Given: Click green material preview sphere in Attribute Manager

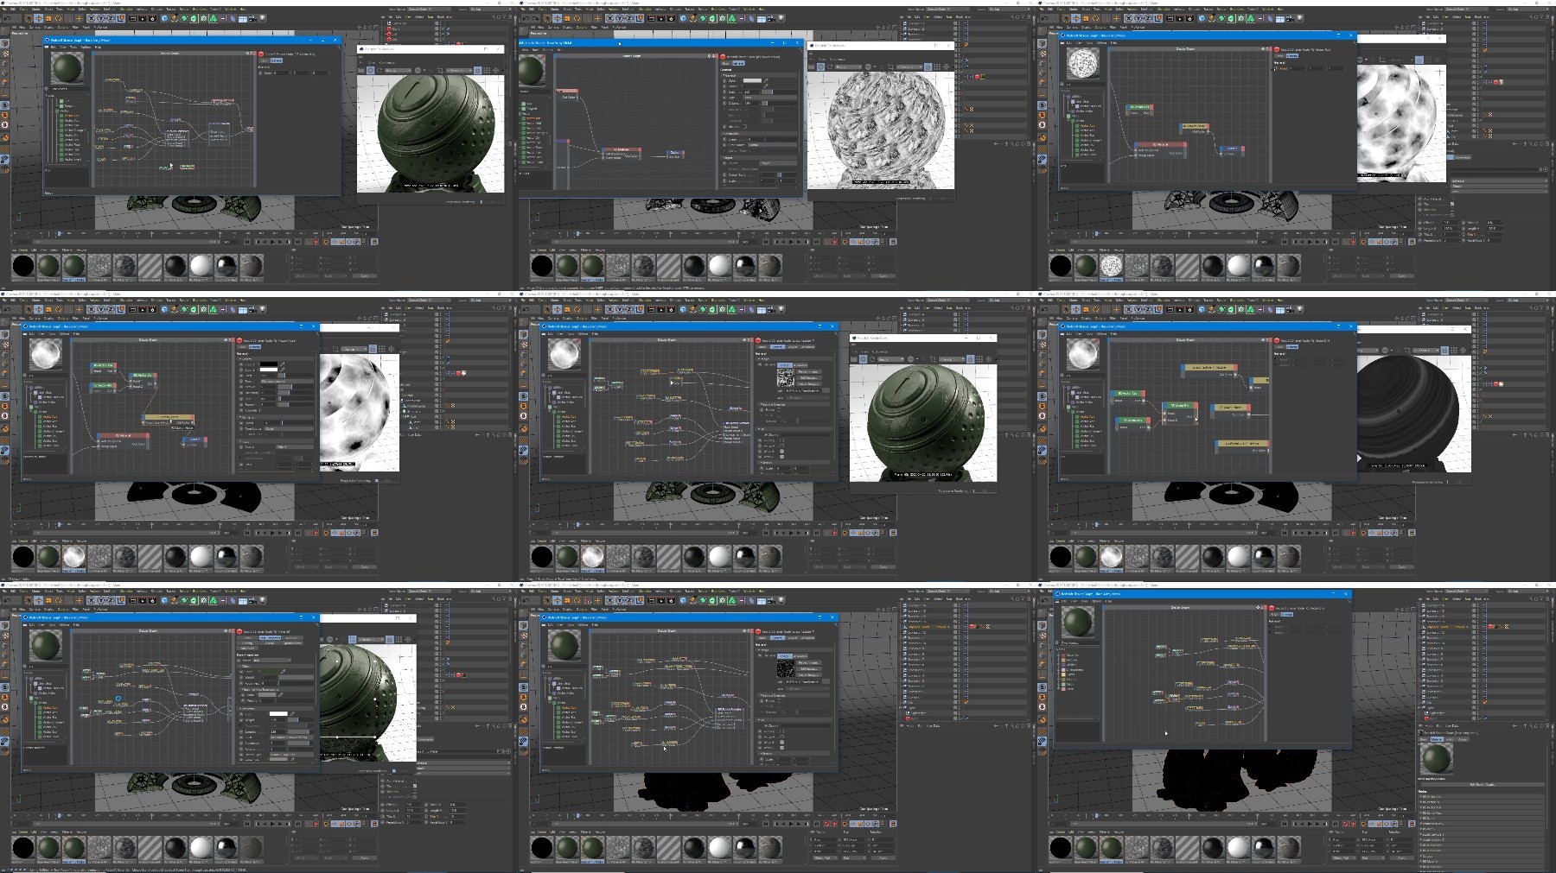Looking at the screenshot, I should pos(1437,758).
